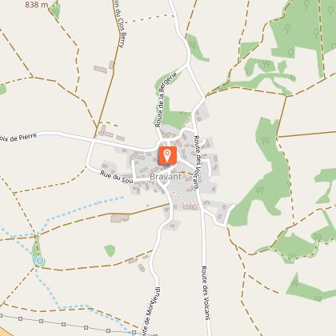336x336 pixels.
Task: Click the red dotted footpath in the village
Action: coord(183,199)
